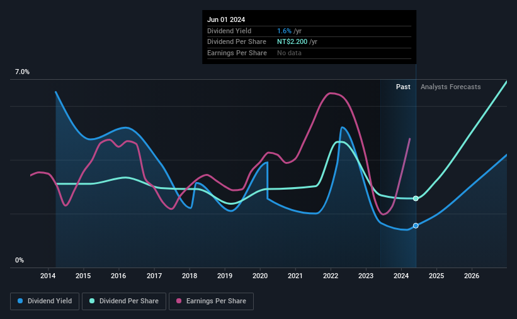The image size is (517, 319).
Task: Click the 2023 x-axis label
Action: (366, 276)
